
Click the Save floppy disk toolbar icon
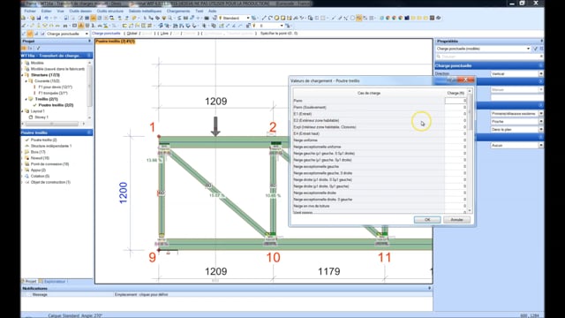click(39, 18)
